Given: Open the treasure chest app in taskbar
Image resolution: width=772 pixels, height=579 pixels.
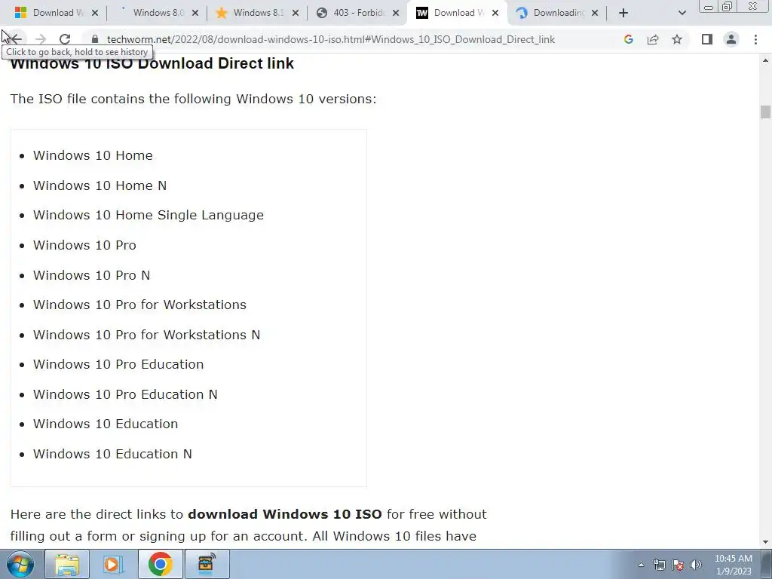Looking at the screenshot, I should tap(207, 564).
